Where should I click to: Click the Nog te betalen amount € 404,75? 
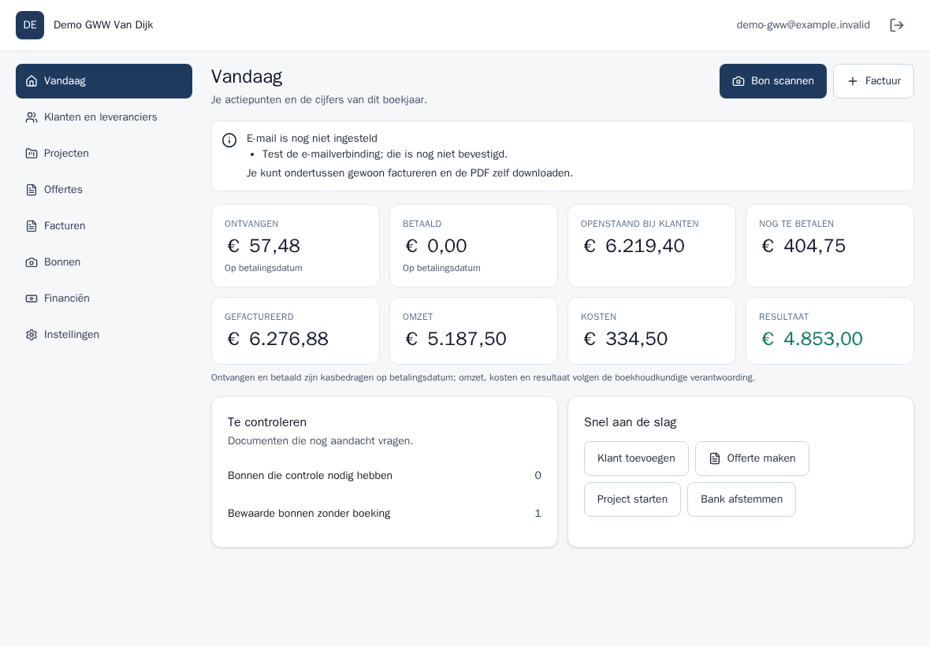pyautogui.click(x=803, y=246)
